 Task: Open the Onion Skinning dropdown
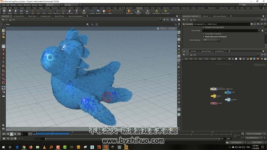211,40
